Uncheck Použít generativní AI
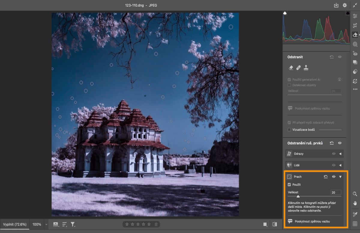 [289, 79]
